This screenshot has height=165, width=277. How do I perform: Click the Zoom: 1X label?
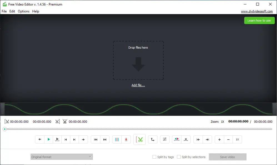[x=217, y=122]
